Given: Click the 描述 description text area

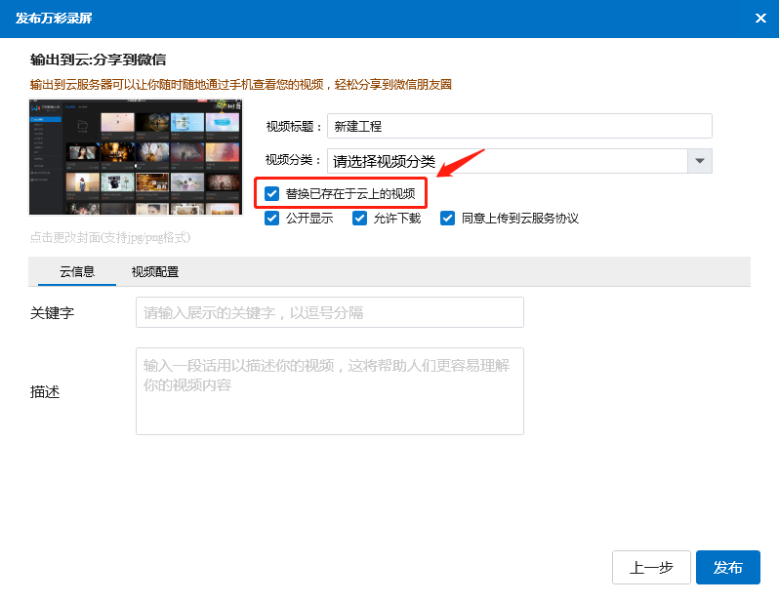Looking at the screenshot, I should coord(329,390).
